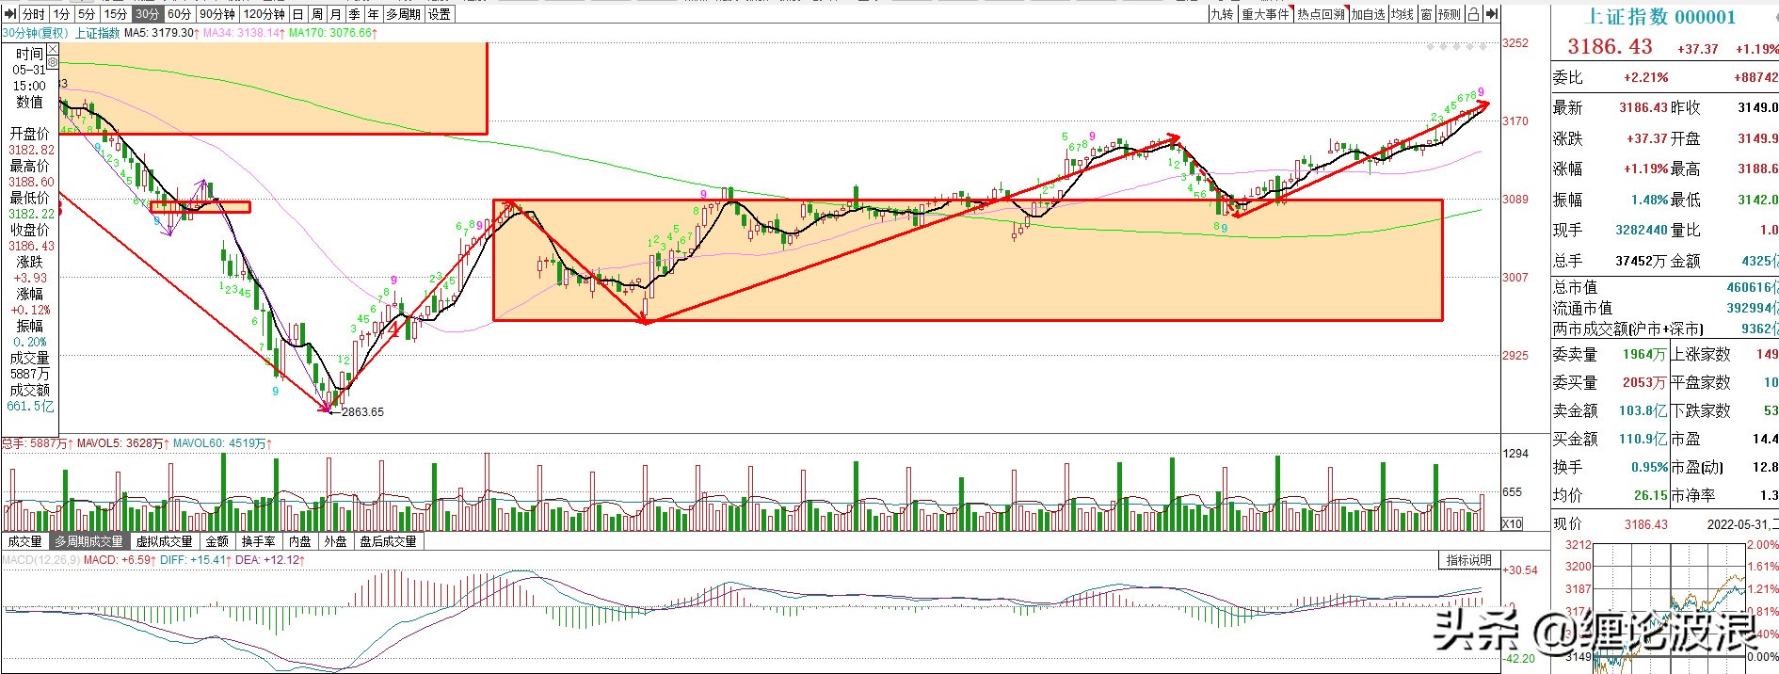Select the 金额 amount tab
This screenshot has height=674, width=1779.
(216, 541)
